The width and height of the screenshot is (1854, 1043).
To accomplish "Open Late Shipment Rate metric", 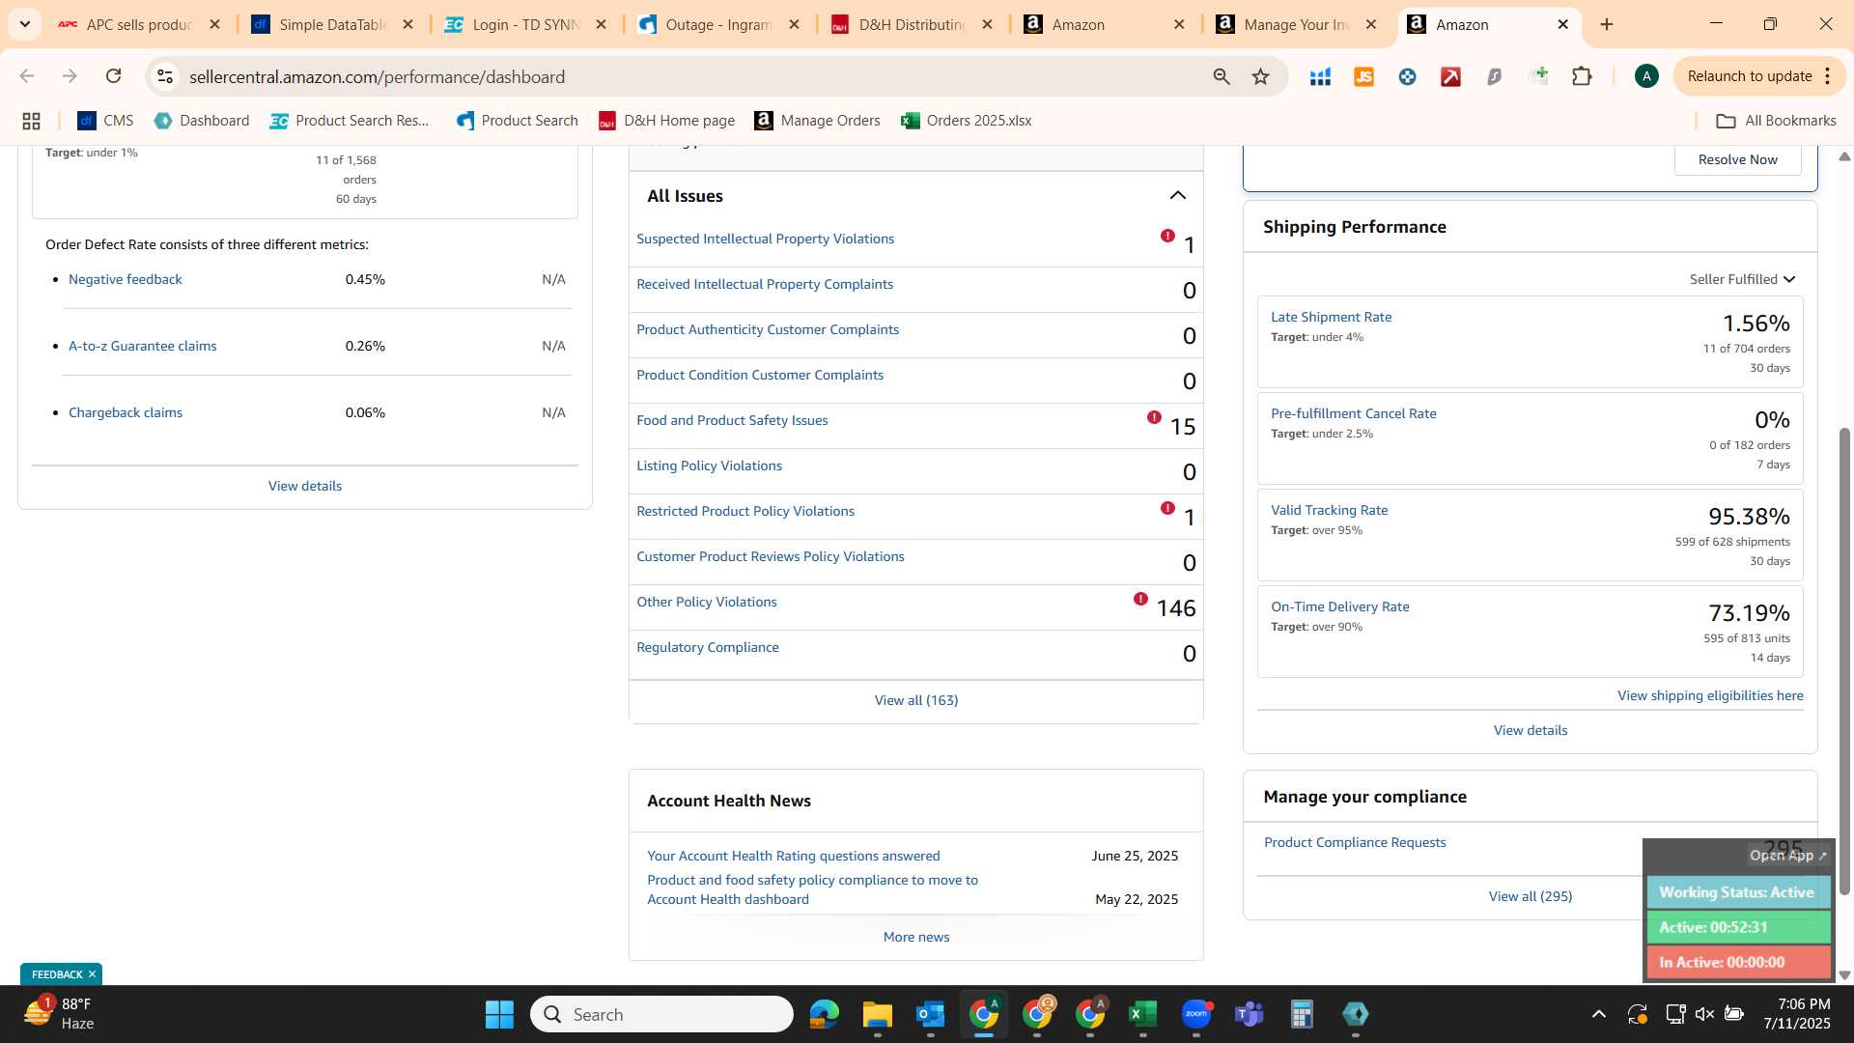I will 1331,317.
